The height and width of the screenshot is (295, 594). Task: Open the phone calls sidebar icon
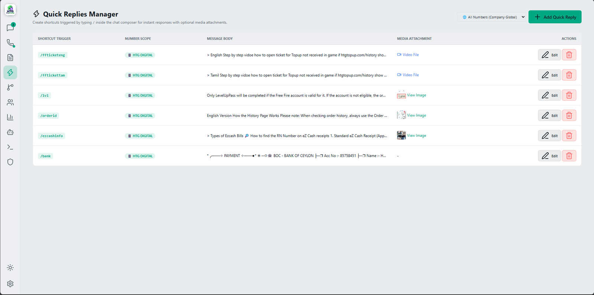10,43
